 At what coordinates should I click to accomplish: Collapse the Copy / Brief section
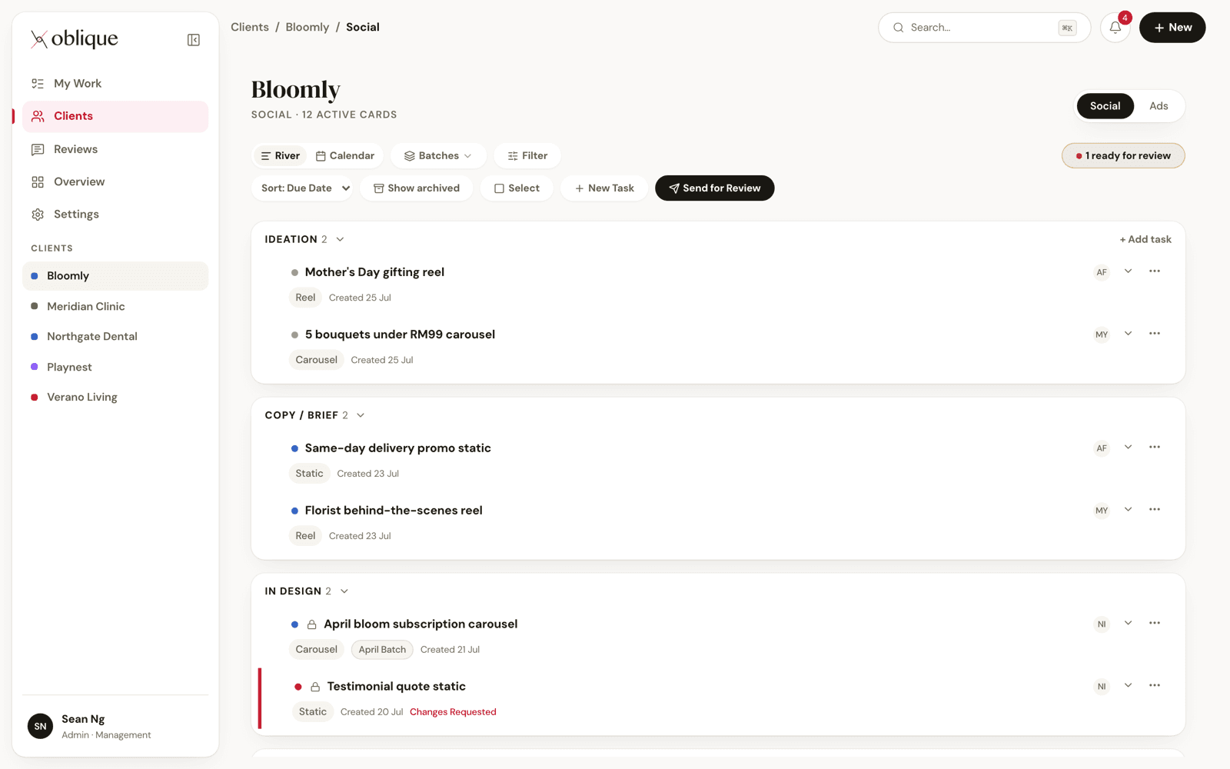361,415
